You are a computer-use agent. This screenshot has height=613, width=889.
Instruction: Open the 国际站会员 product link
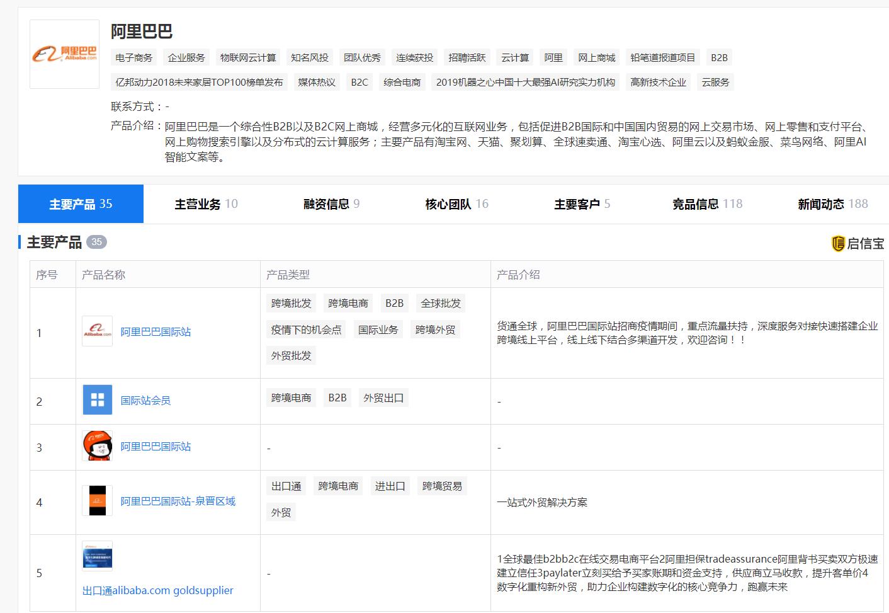pos(145,399)
